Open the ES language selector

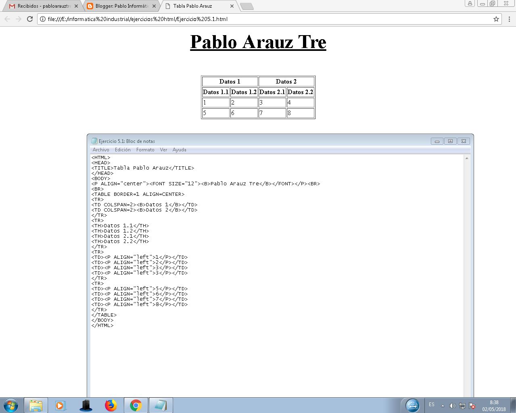coord(431,405)
